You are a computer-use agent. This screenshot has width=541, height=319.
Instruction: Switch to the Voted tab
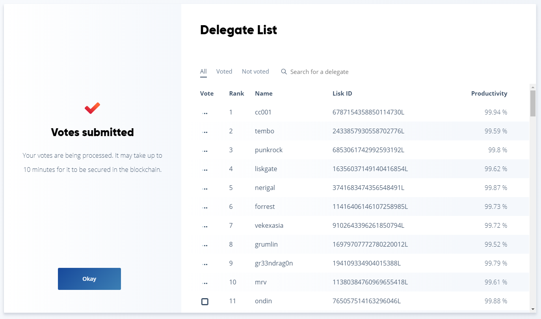point(224,72)
